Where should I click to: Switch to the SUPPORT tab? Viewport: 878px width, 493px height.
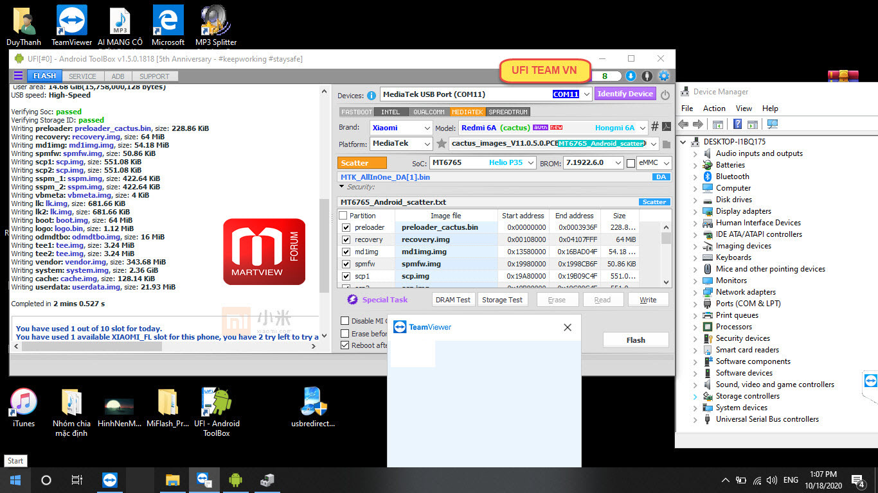coord(154,76)
